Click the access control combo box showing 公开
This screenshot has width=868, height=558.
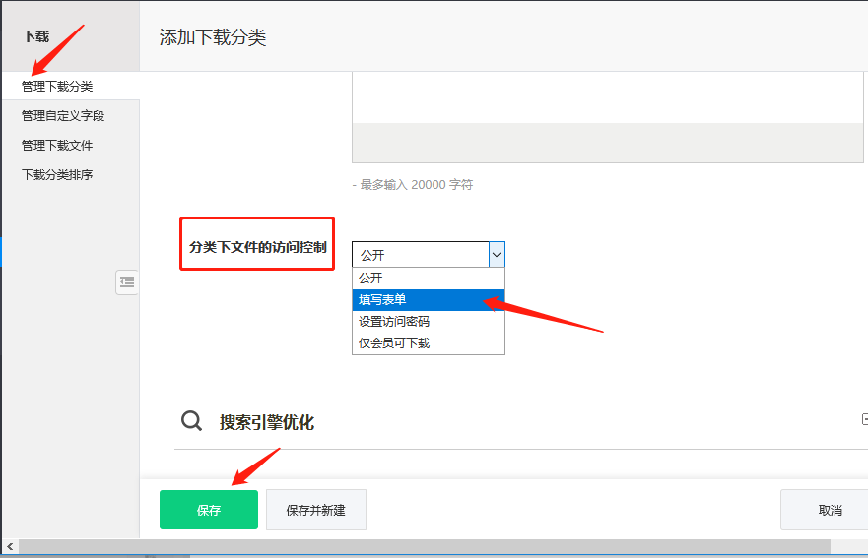[x=421, y=254]
